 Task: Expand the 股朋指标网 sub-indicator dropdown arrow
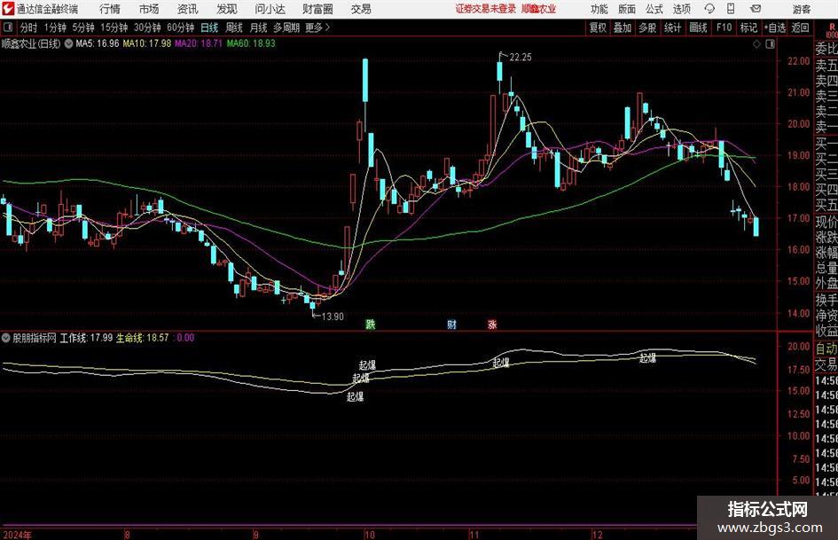(x=6, y=338)
